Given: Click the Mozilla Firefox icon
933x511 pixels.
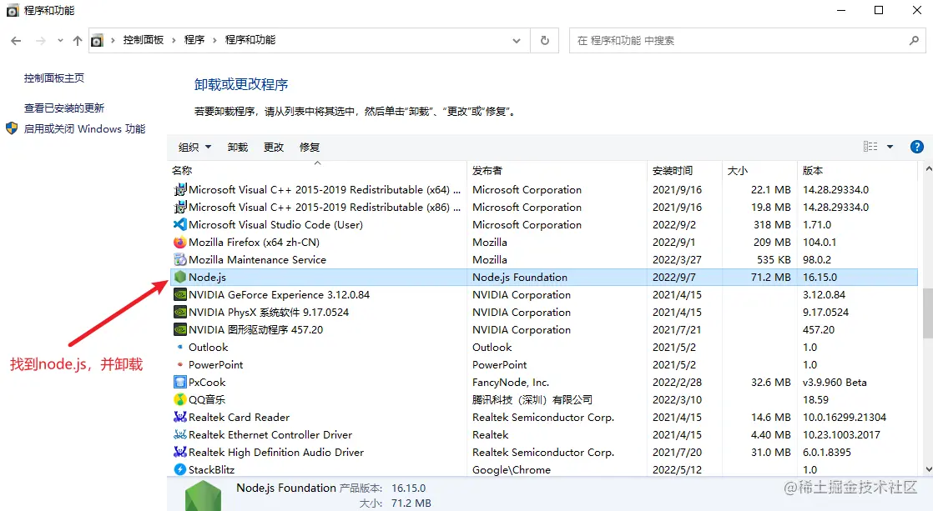Looking at the screenshot, I should [179, 242].
